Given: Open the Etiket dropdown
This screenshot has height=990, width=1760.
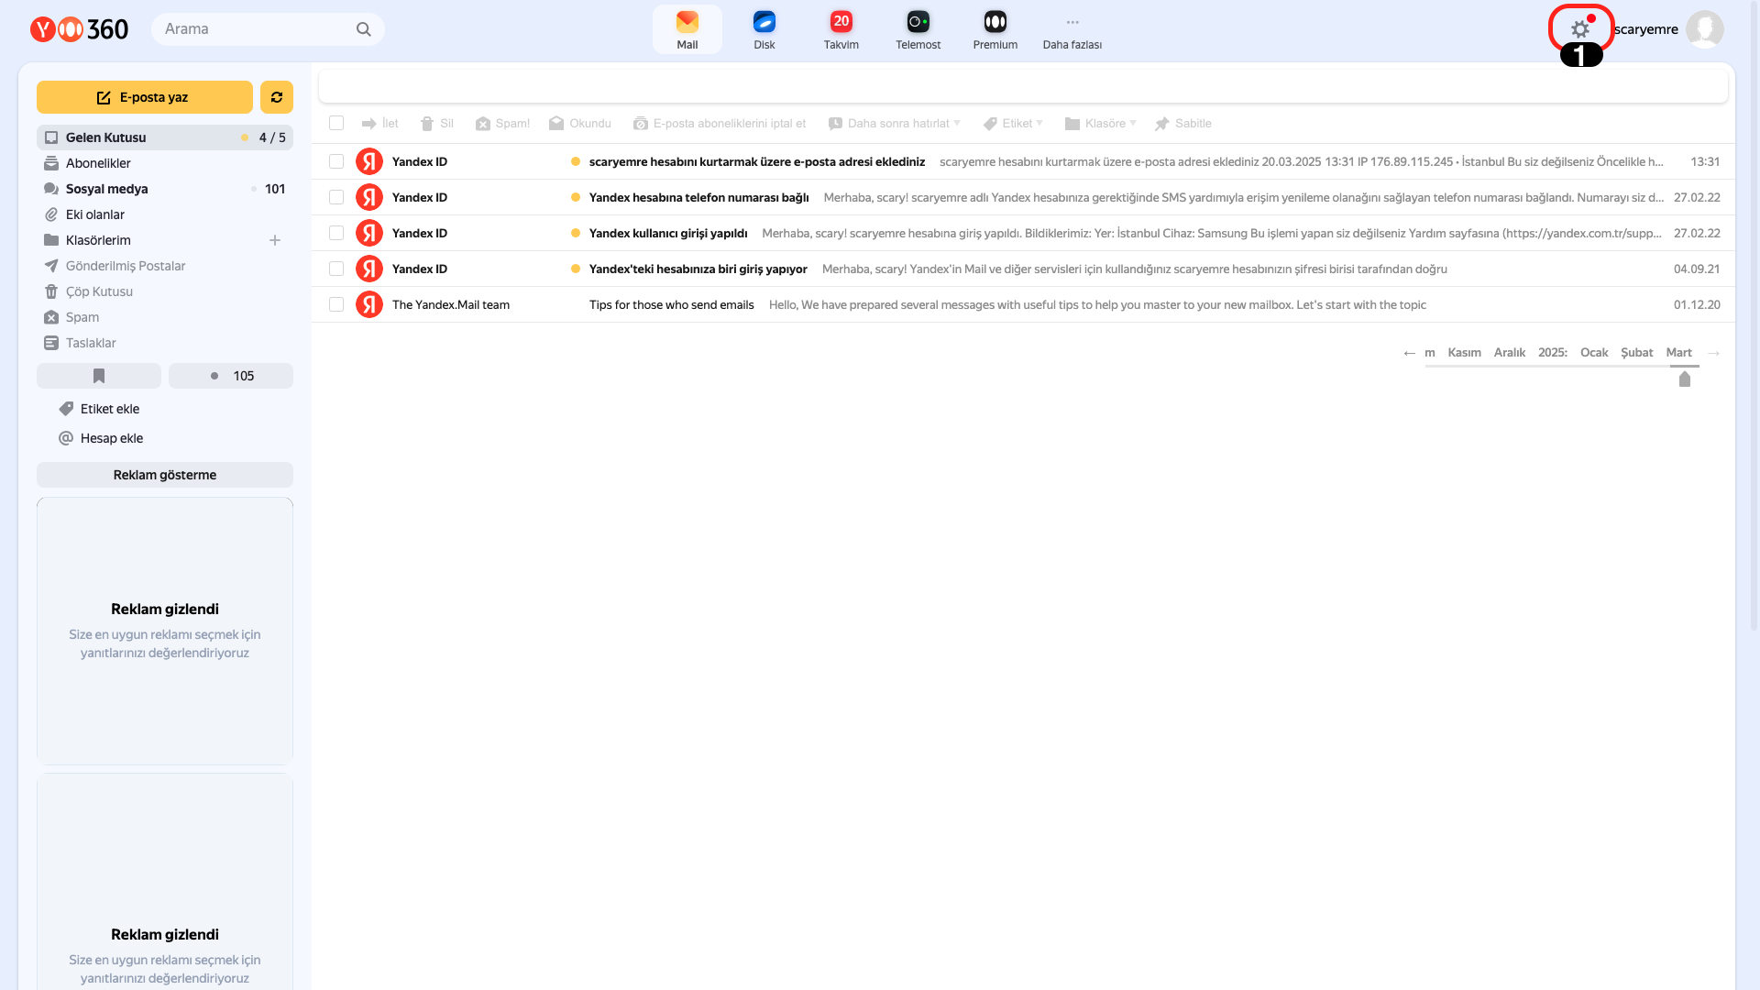Looking at the screenshot, I should (1013, 124).
